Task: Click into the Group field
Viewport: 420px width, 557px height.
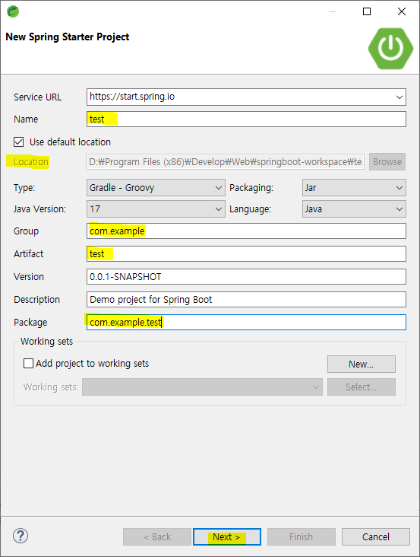Action: (x=246, y=231)
